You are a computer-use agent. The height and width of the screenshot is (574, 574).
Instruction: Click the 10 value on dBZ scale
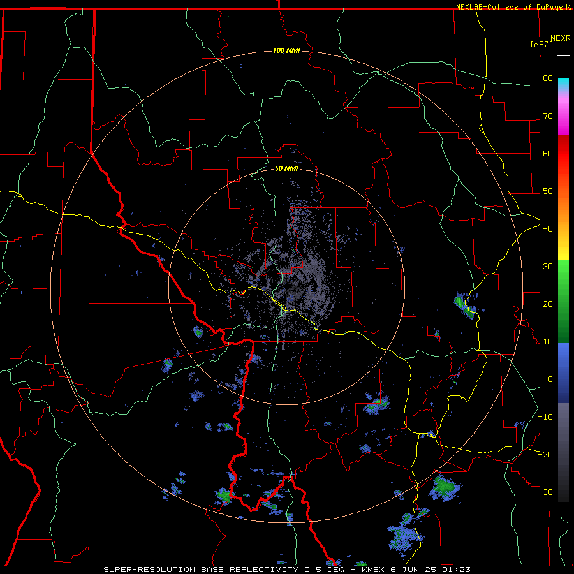(x=548, y=342)
